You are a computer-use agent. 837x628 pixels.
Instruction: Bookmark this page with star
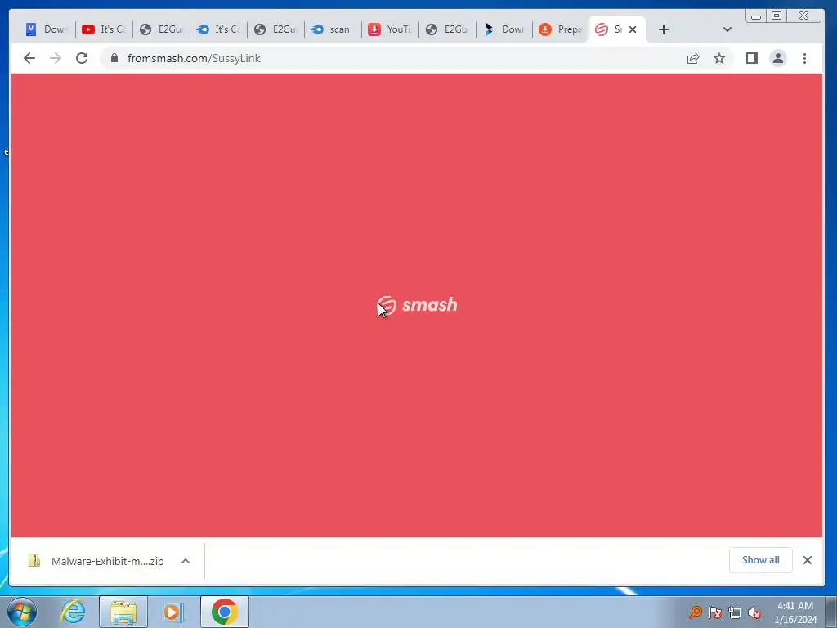pos(719,58)
